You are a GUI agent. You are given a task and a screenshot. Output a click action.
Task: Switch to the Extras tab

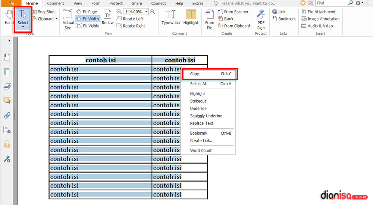pyautogui.click(x=198, y=3)
